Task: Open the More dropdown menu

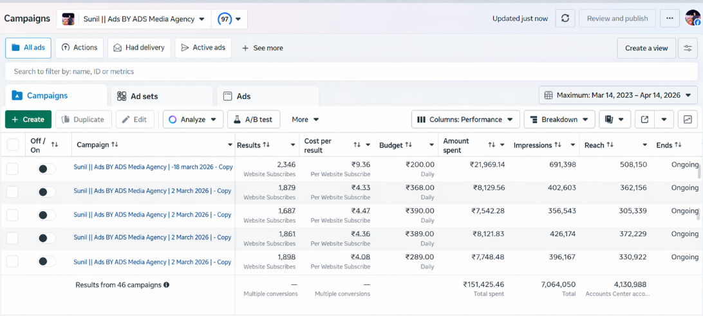Action: 305,120
